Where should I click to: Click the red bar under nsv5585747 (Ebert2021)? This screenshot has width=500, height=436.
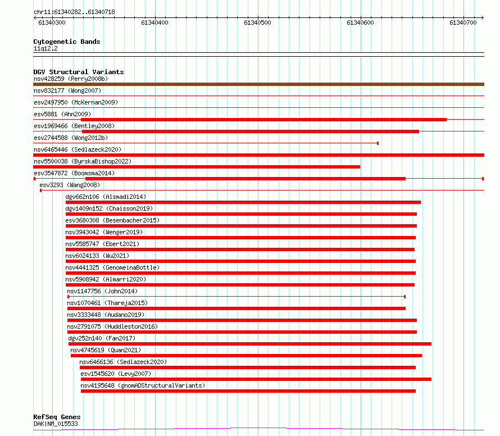240,249
